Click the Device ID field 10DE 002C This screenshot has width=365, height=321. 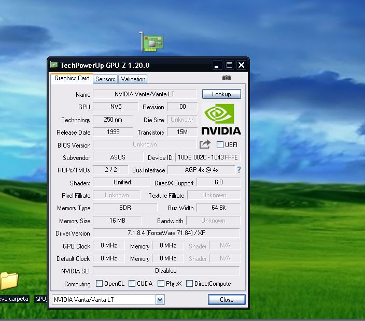click(207, 157)
